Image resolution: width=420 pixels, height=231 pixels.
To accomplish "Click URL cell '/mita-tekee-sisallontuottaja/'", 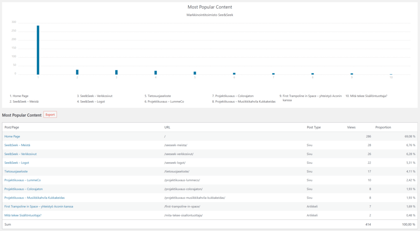I will 183,215.
